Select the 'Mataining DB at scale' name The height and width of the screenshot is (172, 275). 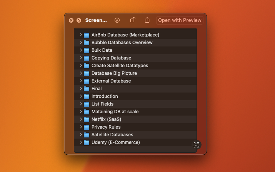coord(115,112)
